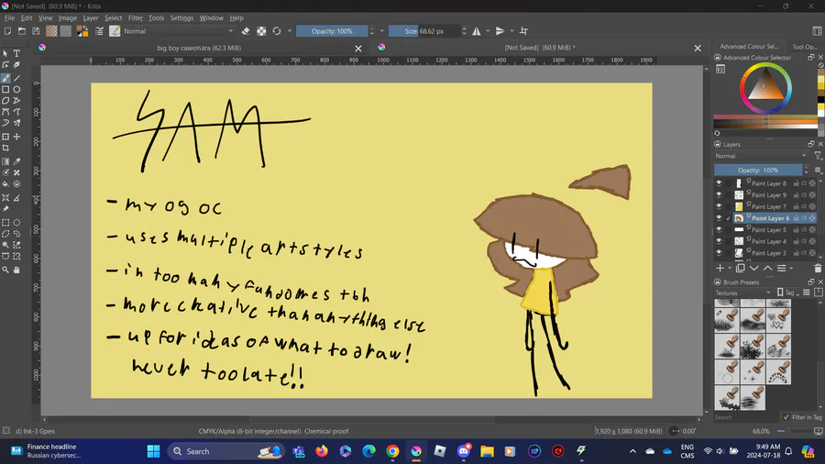The height and width of the screenshot is (464, 825).
Task: Pick the Crop tool in toolbox
Action: coord(5,148)
